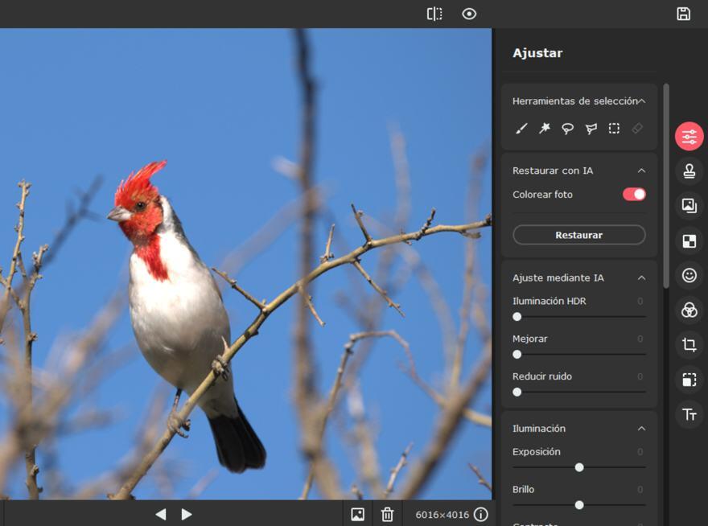Select the rectangular marquee selection tool
This screenshot has width=708, height=526.
coord(614,129)
